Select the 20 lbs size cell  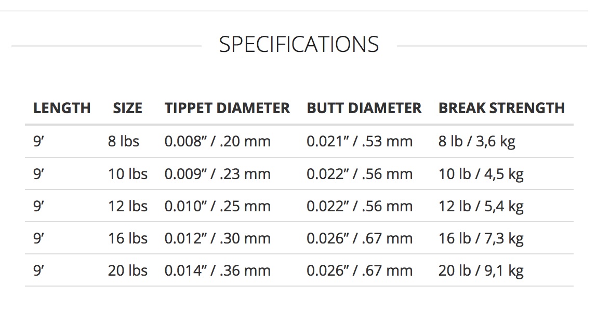[128, 270]
